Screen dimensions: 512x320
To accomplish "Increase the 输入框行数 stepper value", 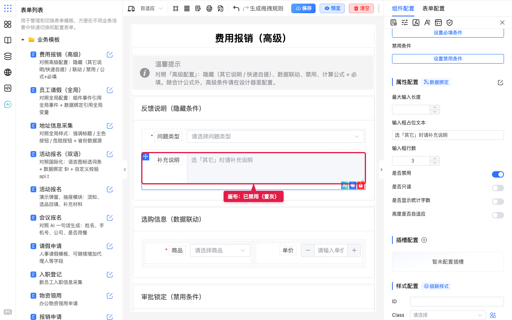I will coord(435,158).
